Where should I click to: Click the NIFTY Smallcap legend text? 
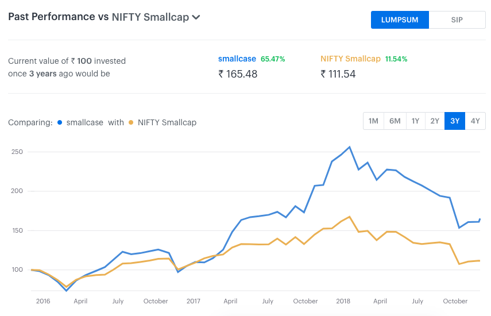[x=167, y=122]
